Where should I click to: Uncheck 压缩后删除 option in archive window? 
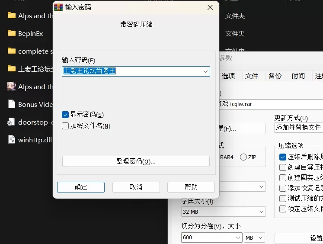point(283,157)
